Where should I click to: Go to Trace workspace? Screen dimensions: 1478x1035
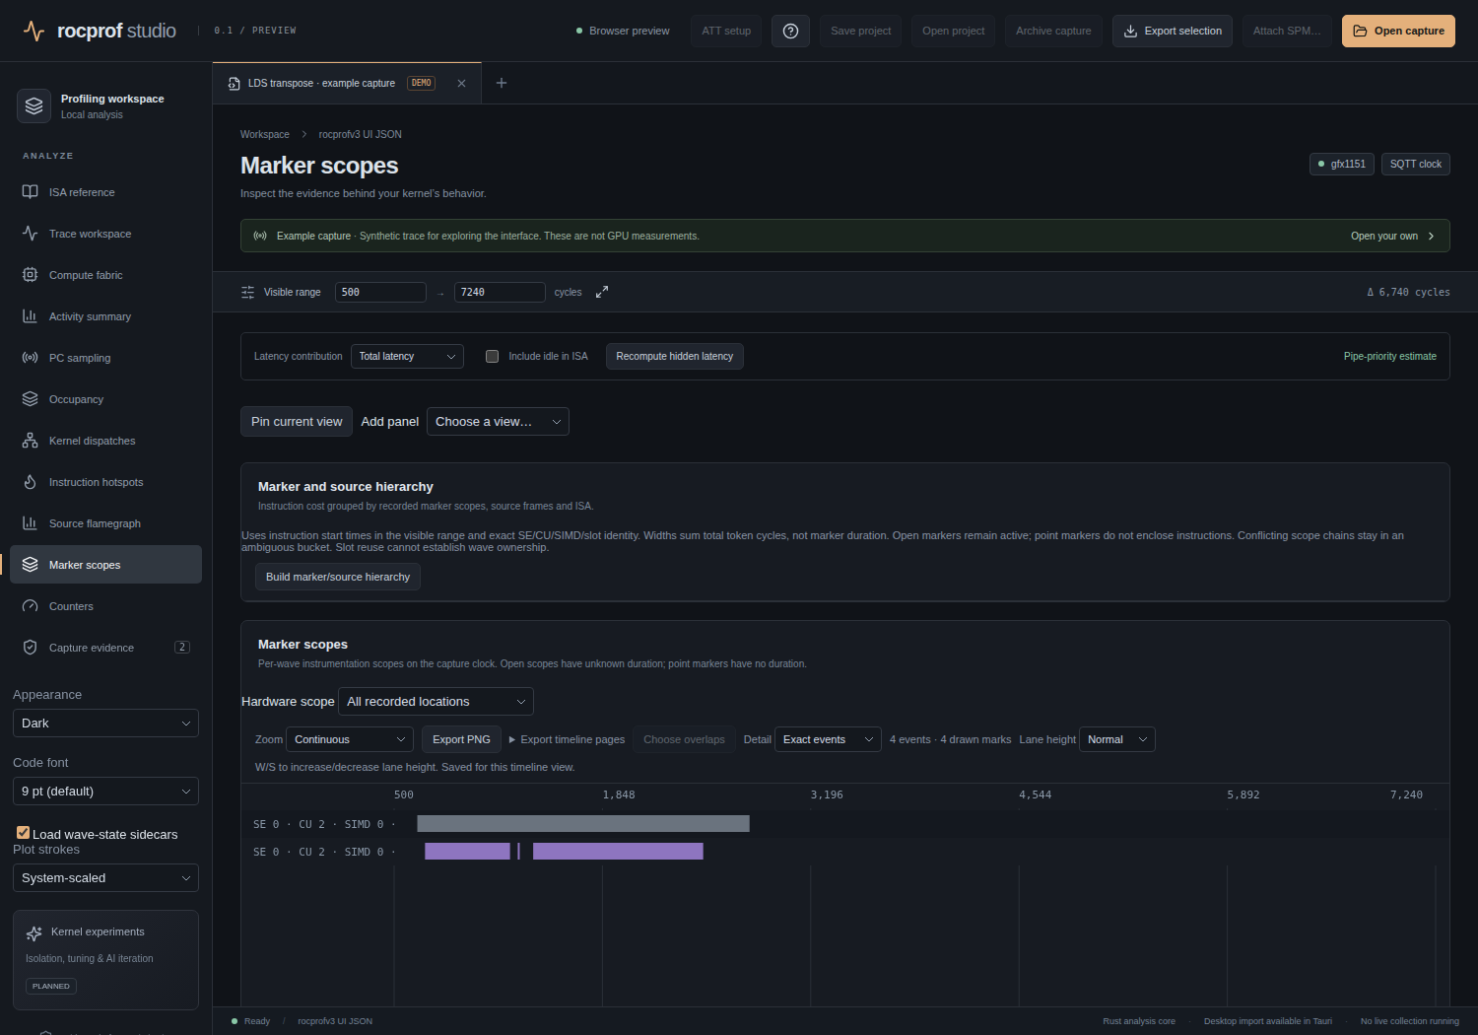(105, 234)
